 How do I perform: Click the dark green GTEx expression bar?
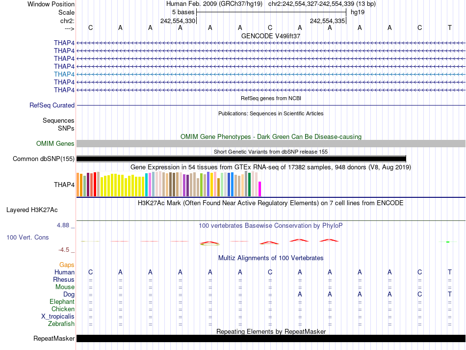249,185
